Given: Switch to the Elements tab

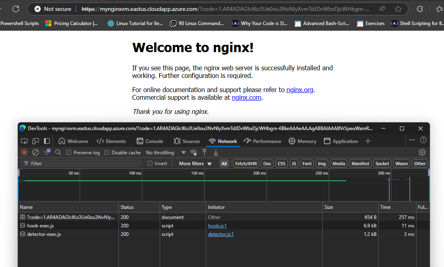Looking at the screenshot, I should 111,141.
